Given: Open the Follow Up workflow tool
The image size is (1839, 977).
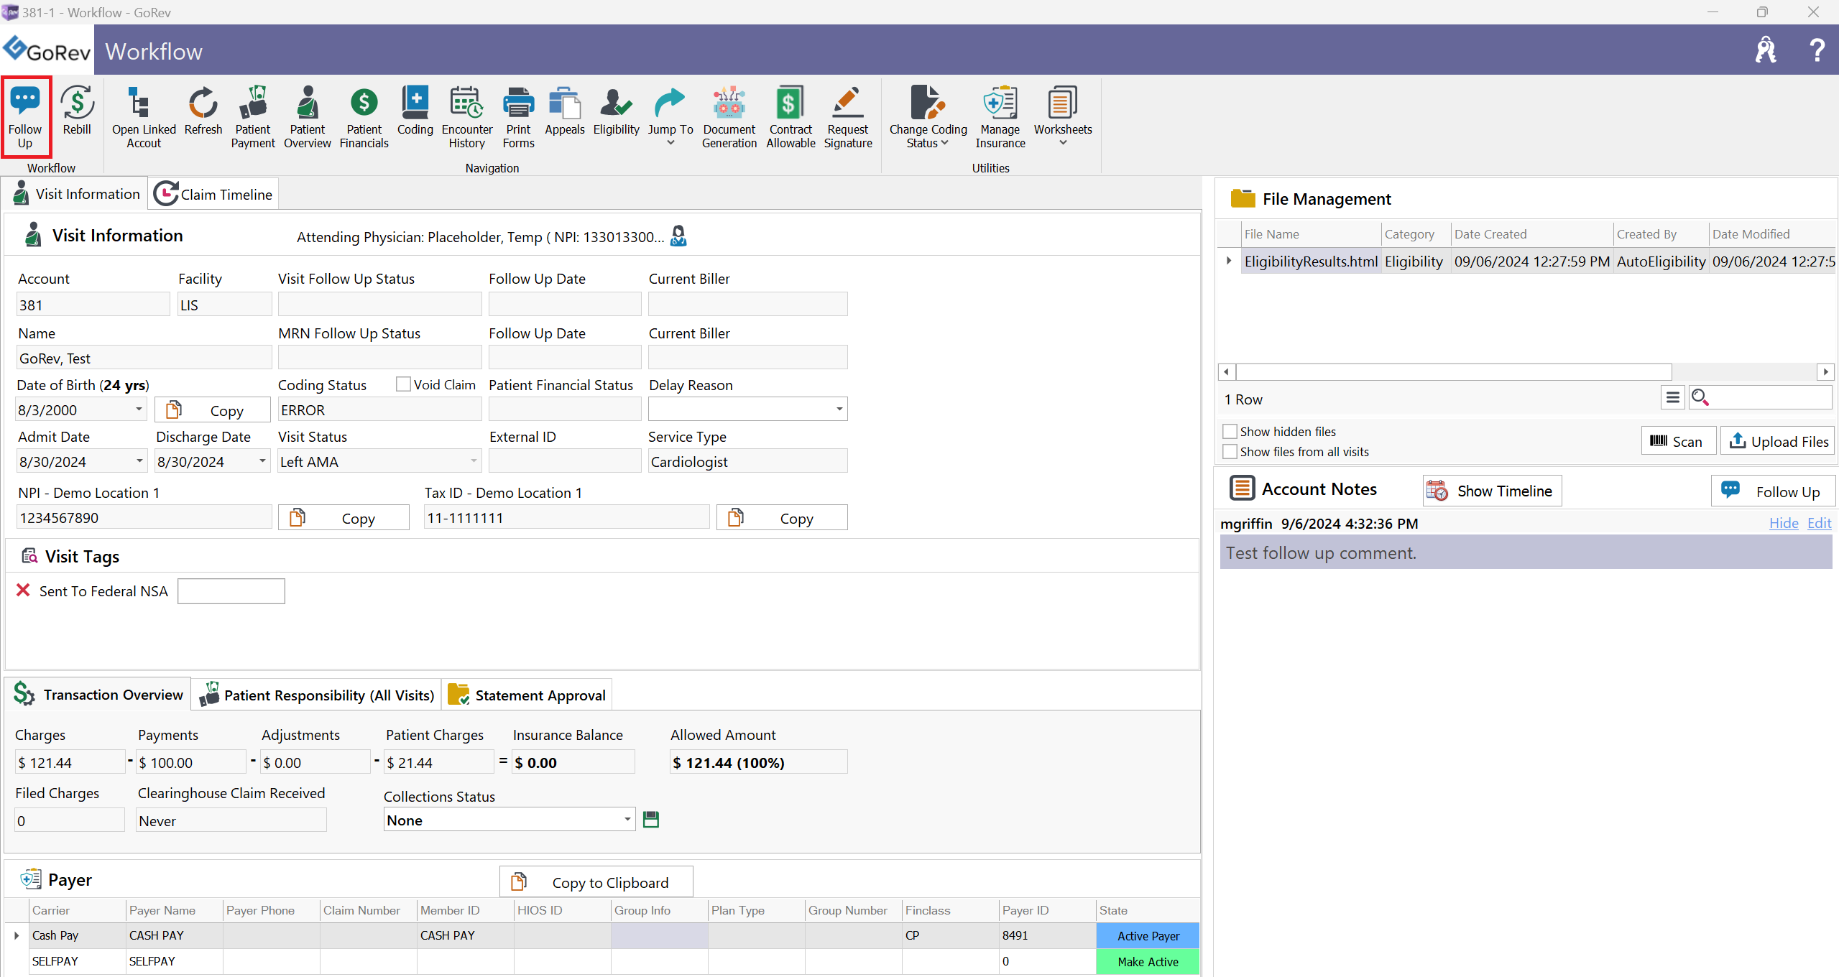Looking at the screenshot, I should click(x=25, y=117).
